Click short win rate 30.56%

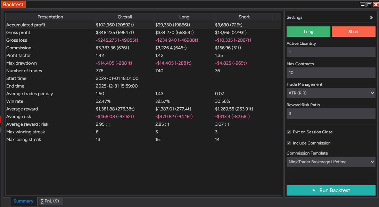click(223, 101)
